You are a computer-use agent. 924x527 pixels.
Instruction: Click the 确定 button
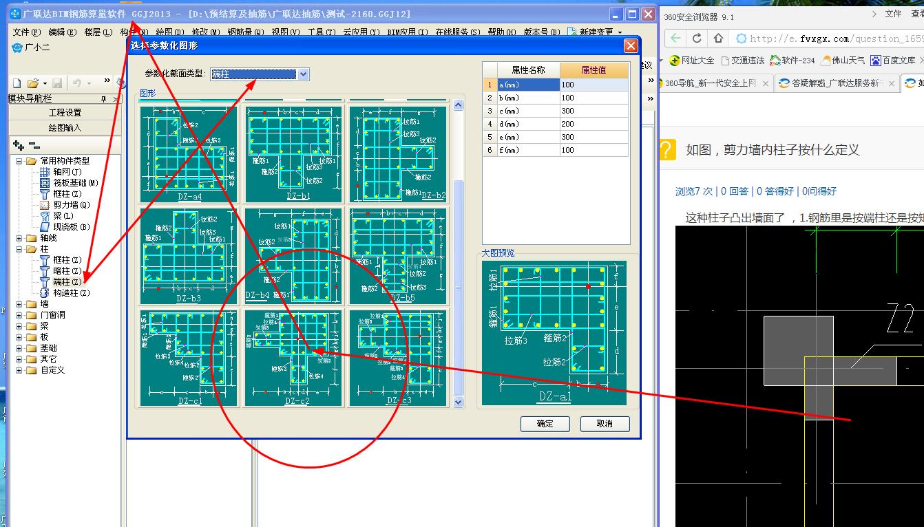click(545, 424)
